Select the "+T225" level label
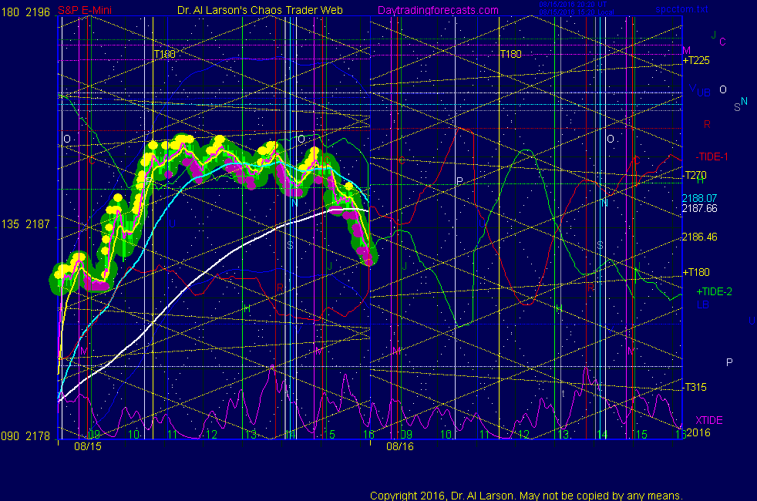 [696, 60]
